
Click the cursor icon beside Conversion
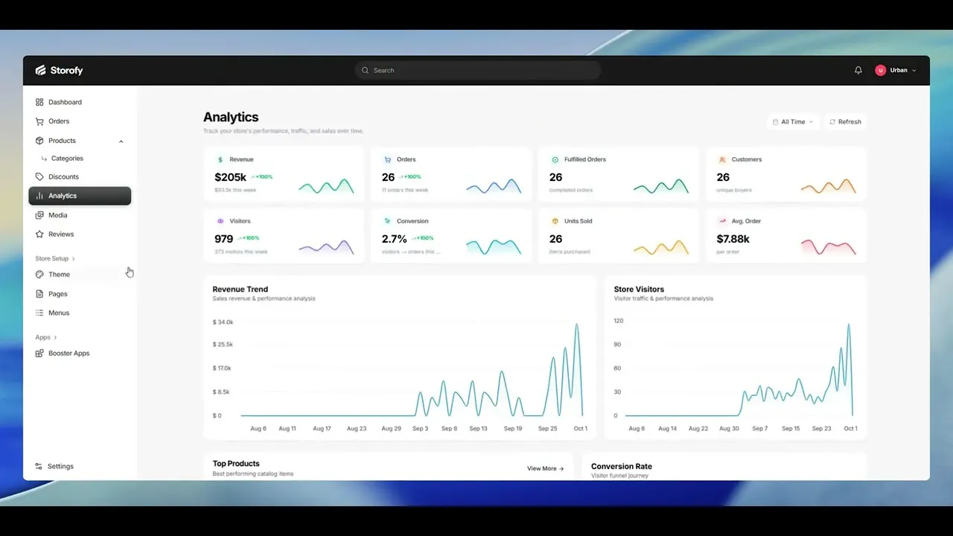coord(387,221)
